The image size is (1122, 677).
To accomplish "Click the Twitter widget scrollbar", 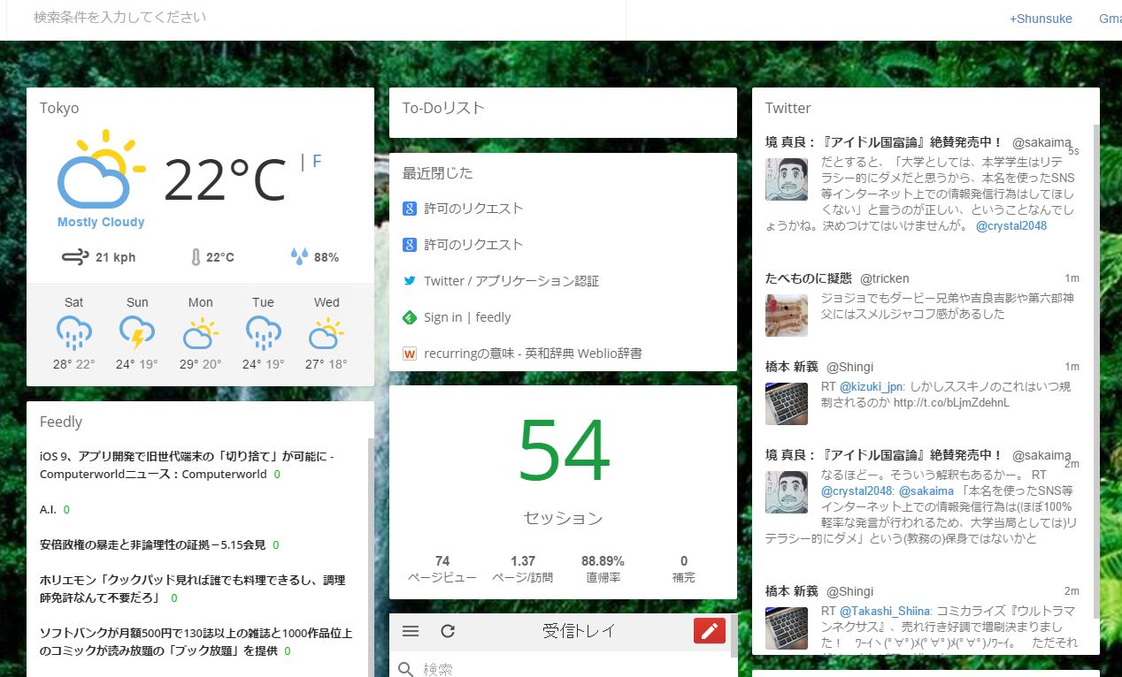I will click(x=1095, y=371).
